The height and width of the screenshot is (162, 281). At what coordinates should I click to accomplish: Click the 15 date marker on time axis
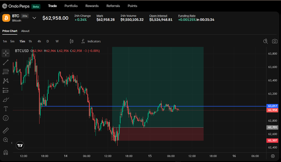[150, 156]
